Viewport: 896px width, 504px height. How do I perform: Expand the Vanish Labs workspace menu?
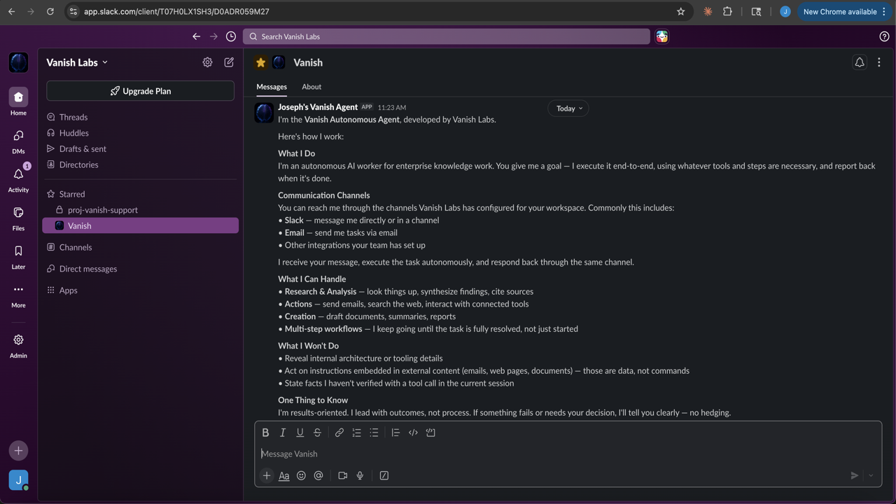point(77,62)
